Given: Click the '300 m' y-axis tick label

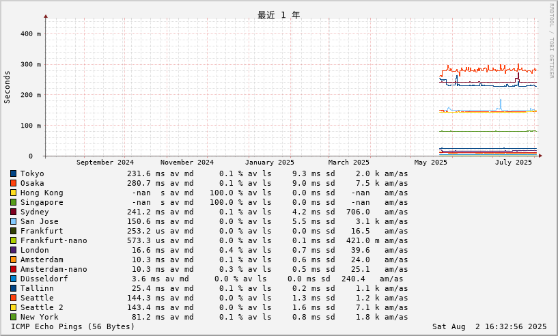Looking at the screenshot, I should pos(31,64).
